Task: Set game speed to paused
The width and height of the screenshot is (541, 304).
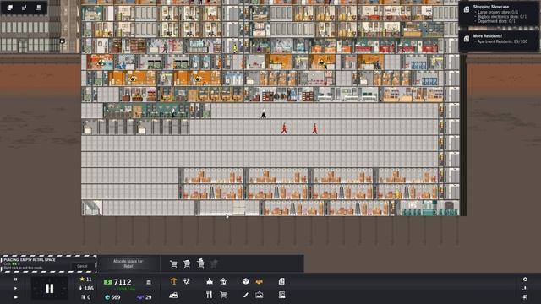Action: coord(15,280)
